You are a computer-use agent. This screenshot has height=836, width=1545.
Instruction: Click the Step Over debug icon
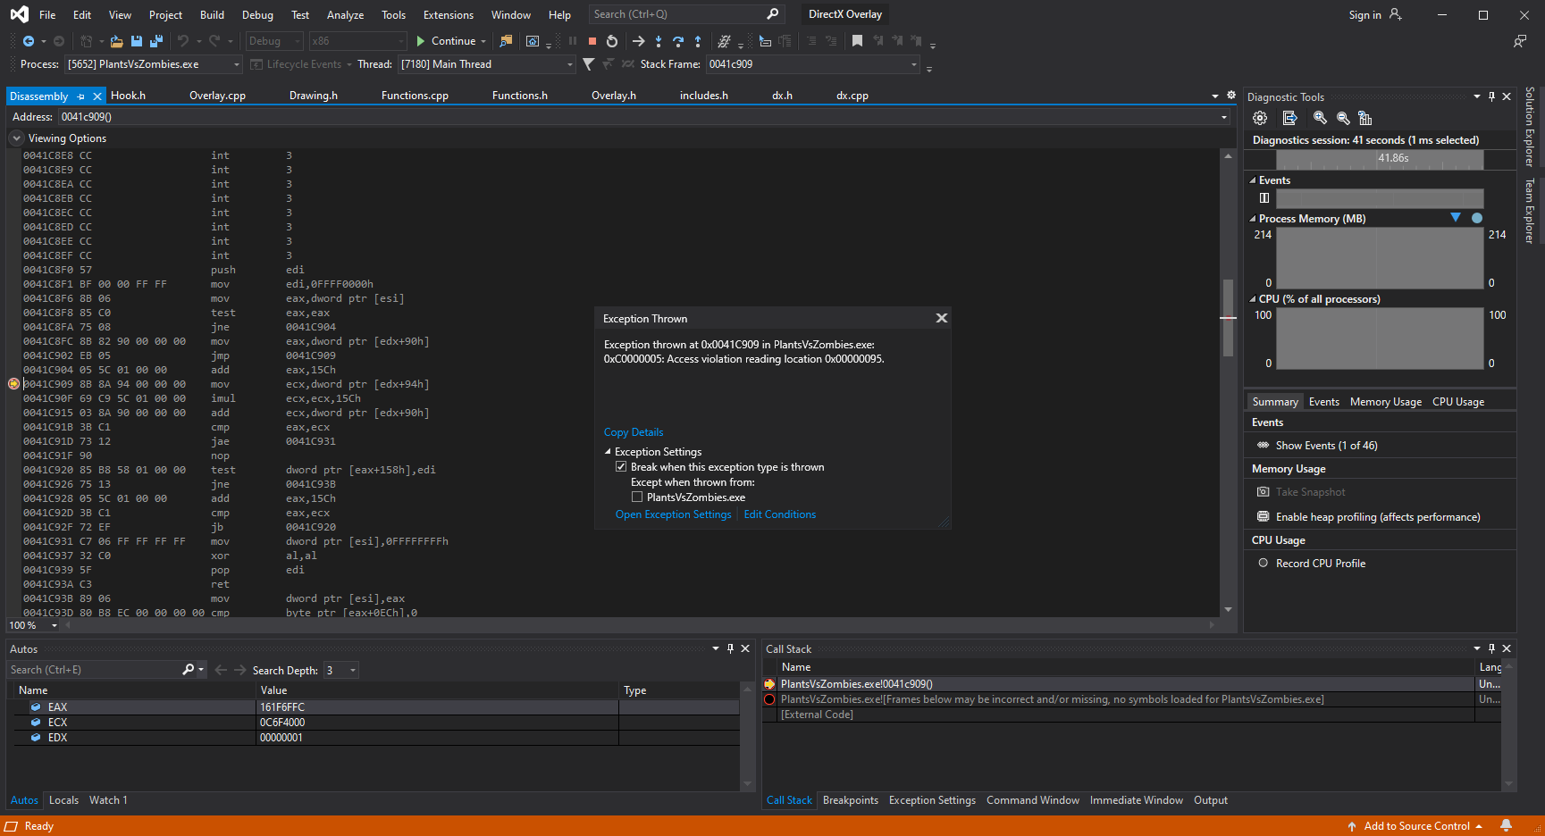[x=678, y=41]
